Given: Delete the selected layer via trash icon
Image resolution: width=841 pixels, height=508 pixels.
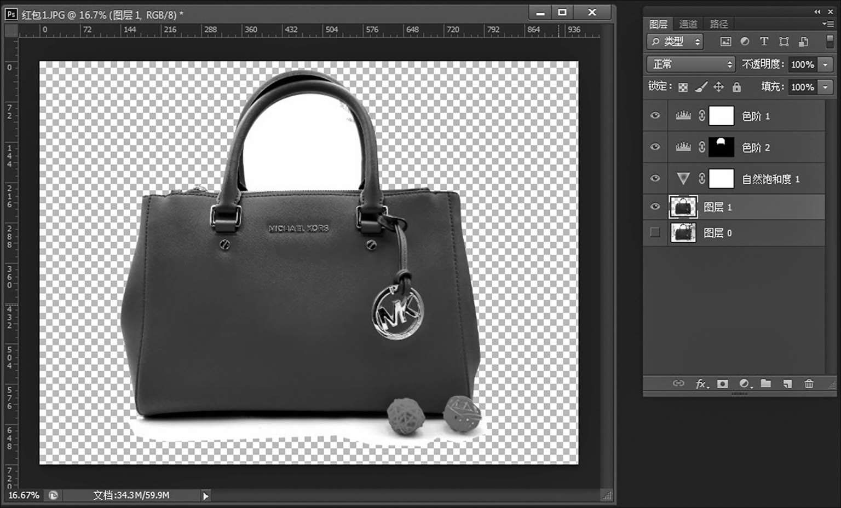Looking at the screenshot, I should [x=809, y=384].
